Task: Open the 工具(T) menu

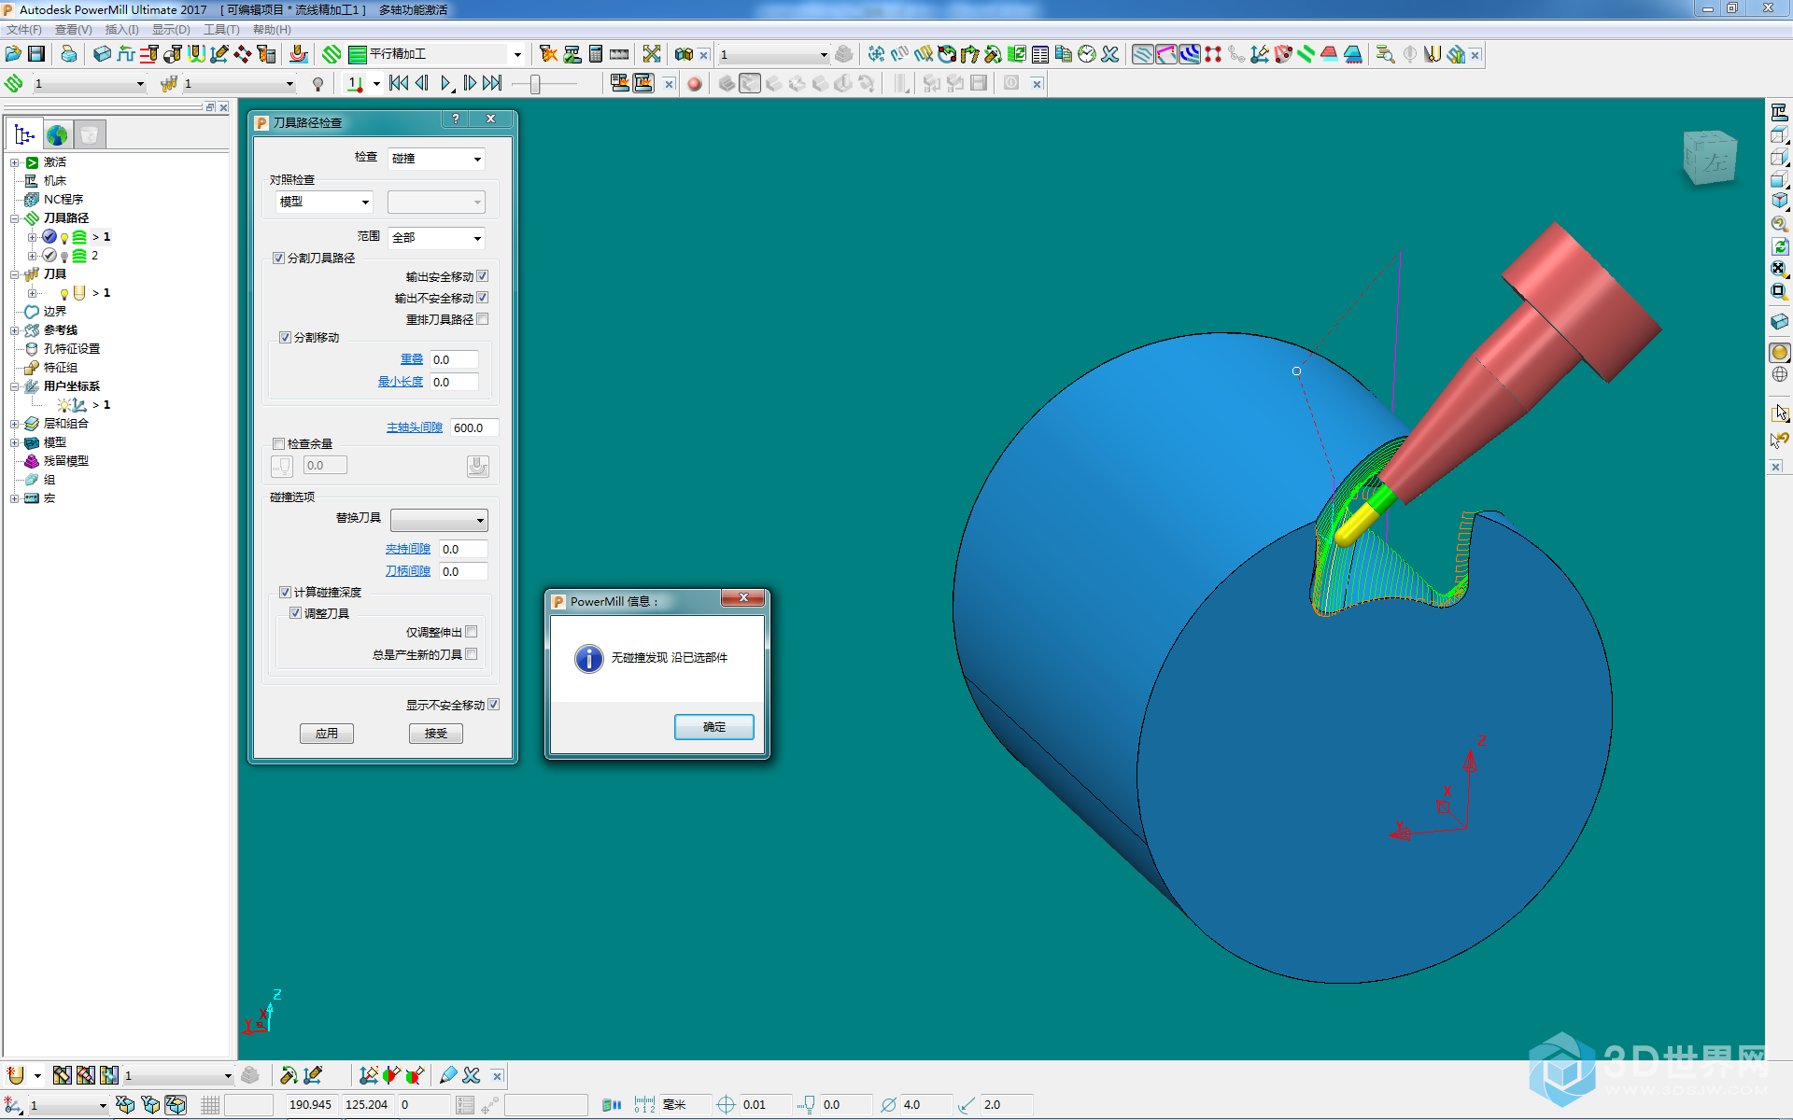Action: pyautogui.click(x=221, y=30)
